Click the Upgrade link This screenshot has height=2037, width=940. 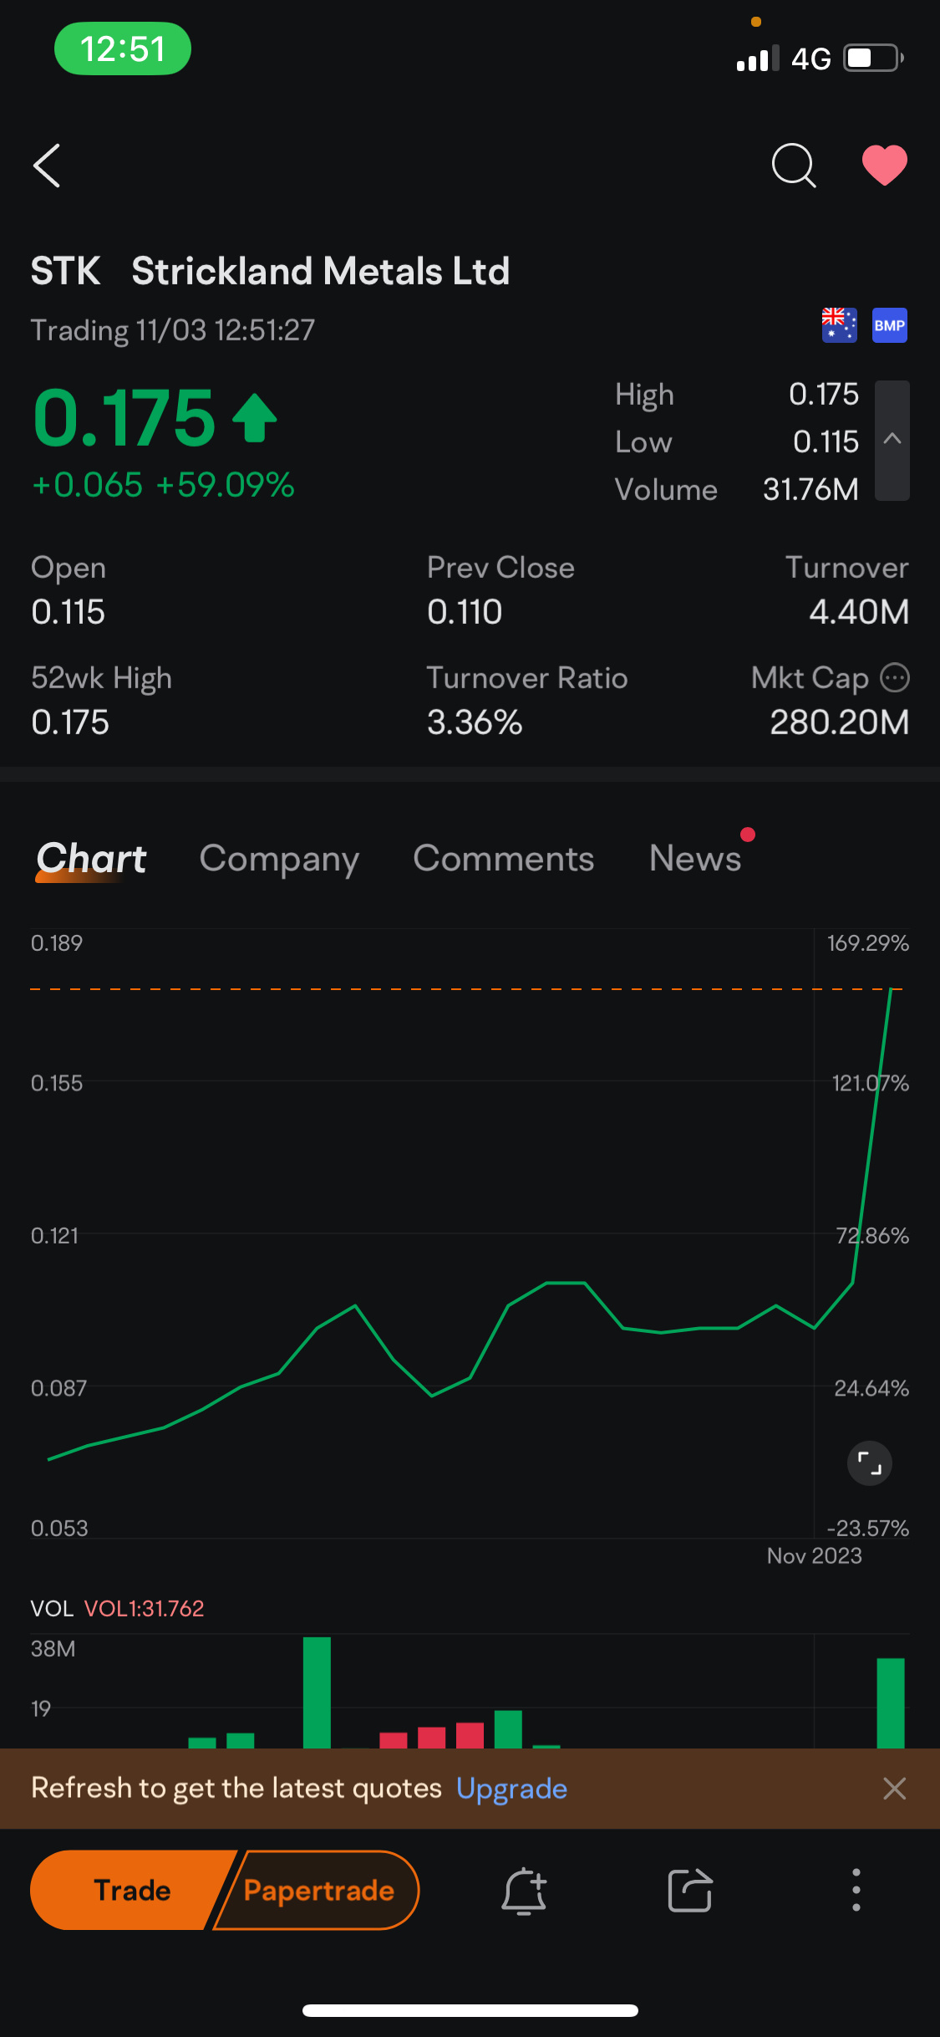[x=511, y=1789]
